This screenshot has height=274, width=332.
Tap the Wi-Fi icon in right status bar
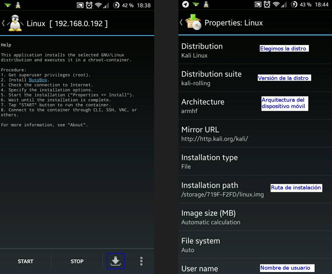pos(276,4)
